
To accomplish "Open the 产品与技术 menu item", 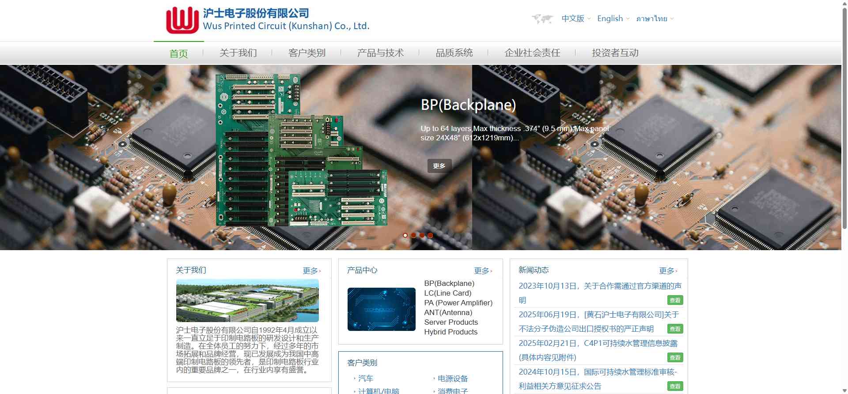I will pyautogui.click(x=380, y=53).
